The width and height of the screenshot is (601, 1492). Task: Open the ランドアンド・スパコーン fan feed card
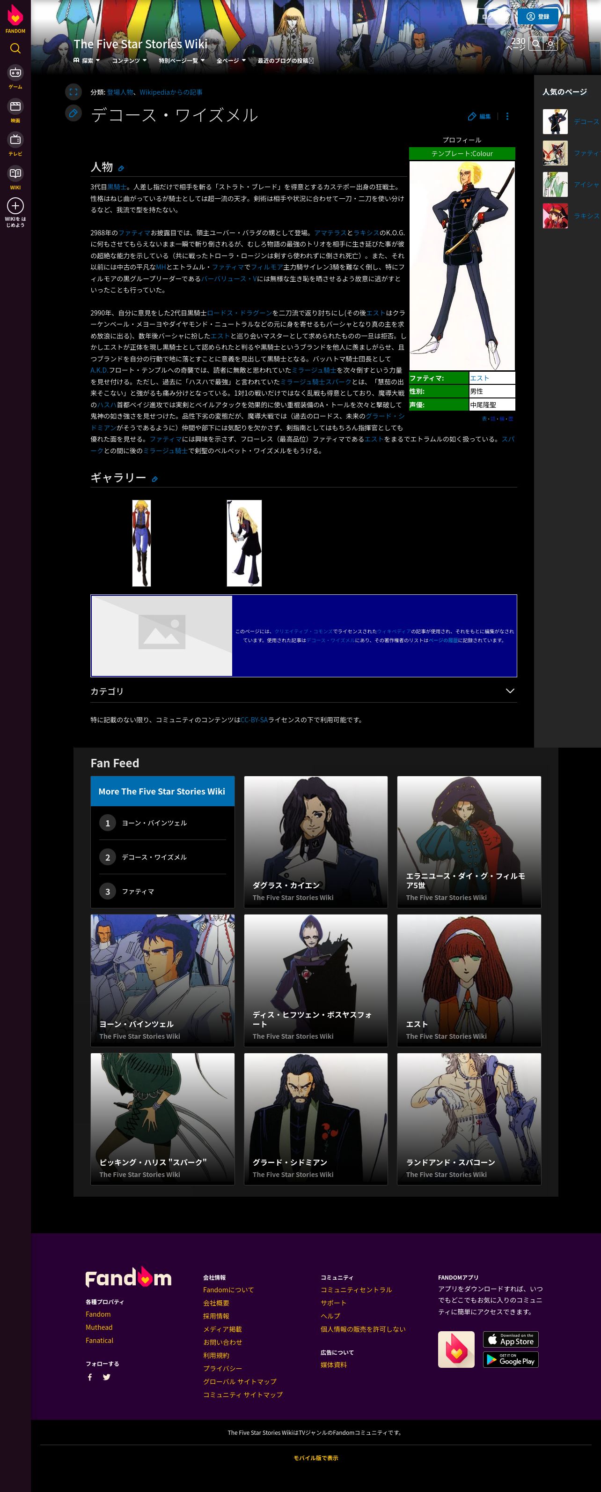(x=469, y=1119)
